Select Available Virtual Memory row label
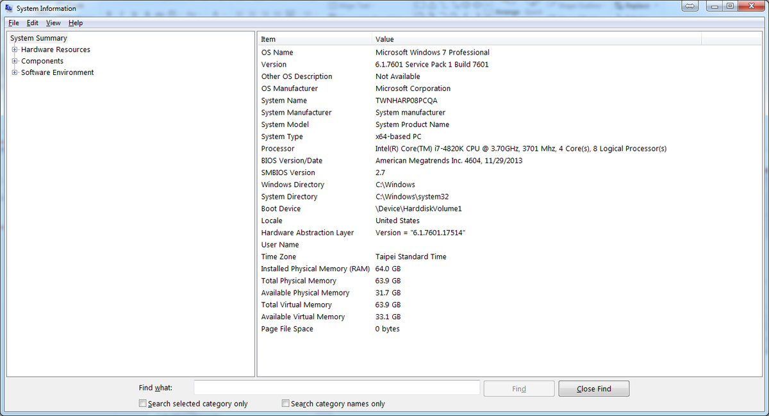 pos(302,317)
